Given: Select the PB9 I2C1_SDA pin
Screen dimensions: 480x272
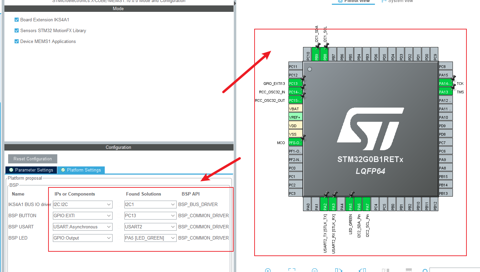Looking at the screenshot, I should (x=316, y=54).
